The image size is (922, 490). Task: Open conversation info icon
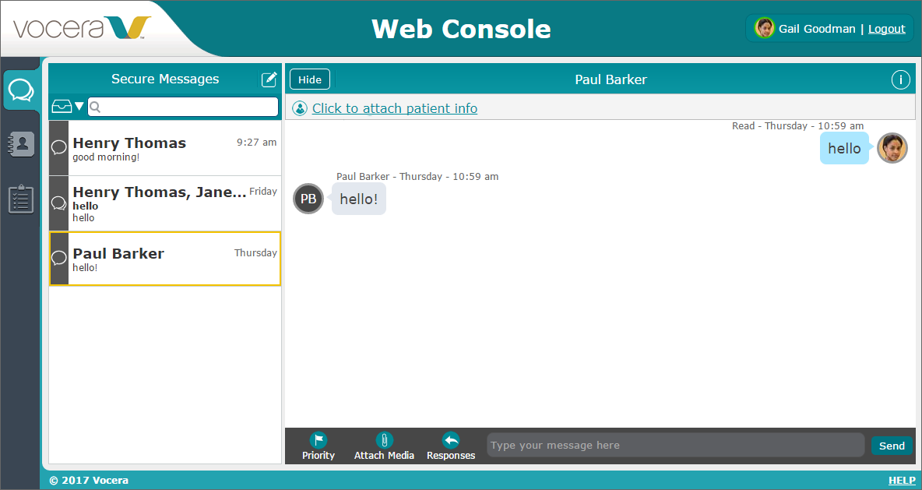(x=900, y=79)
